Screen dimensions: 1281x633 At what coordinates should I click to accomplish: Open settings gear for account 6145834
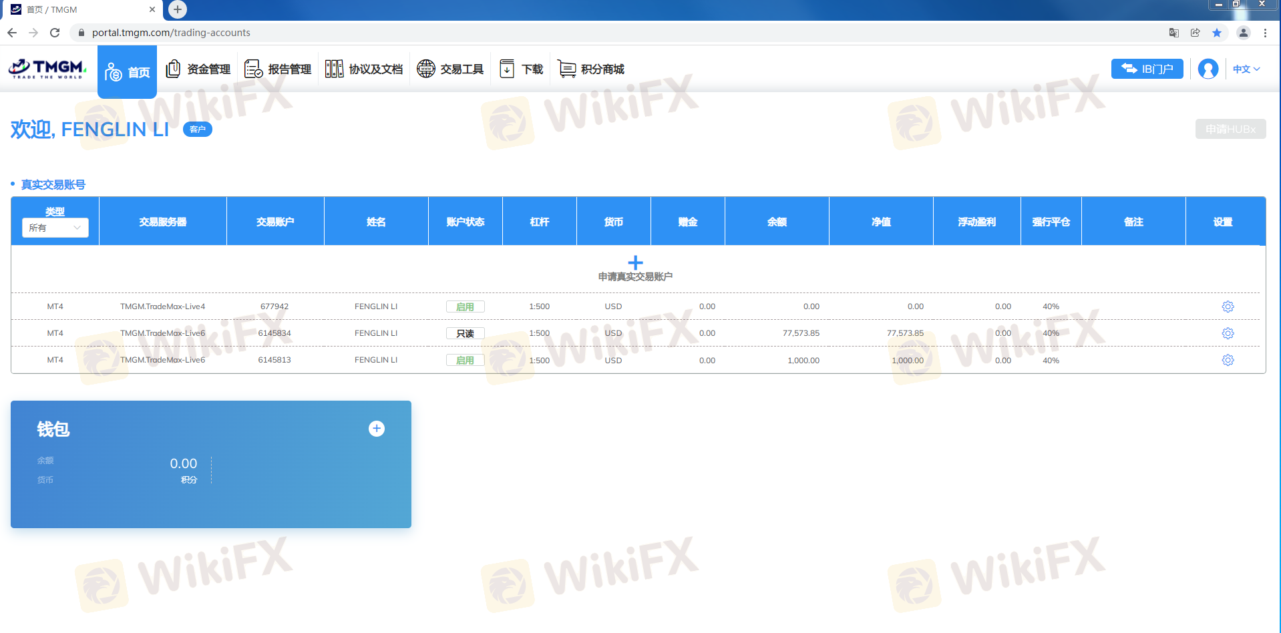[x=1228, y=333]
